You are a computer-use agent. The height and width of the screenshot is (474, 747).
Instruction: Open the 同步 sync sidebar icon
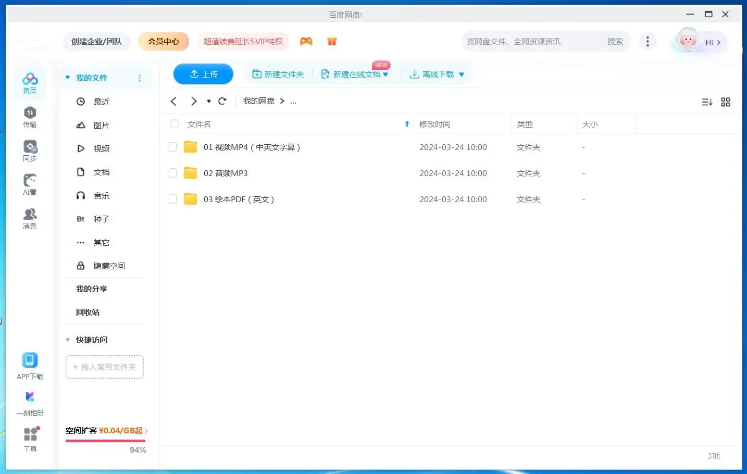coord(30,151)
